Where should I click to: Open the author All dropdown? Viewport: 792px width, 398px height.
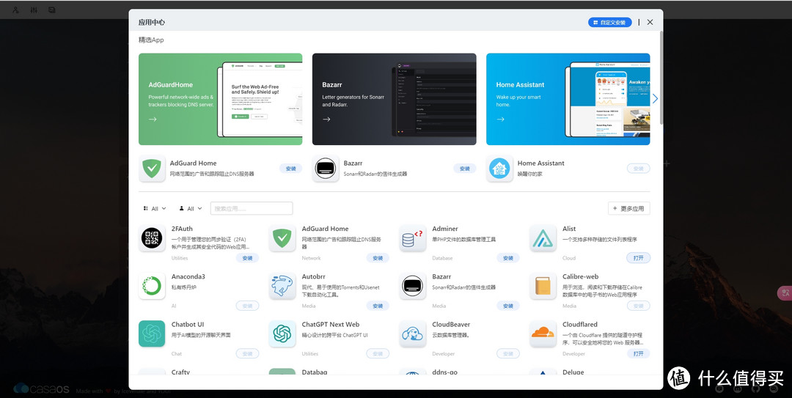(191, 208)
